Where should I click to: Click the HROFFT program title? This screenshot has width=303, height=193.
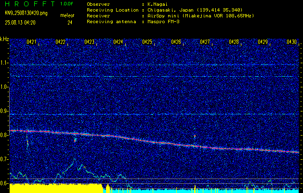pos(30,4)
